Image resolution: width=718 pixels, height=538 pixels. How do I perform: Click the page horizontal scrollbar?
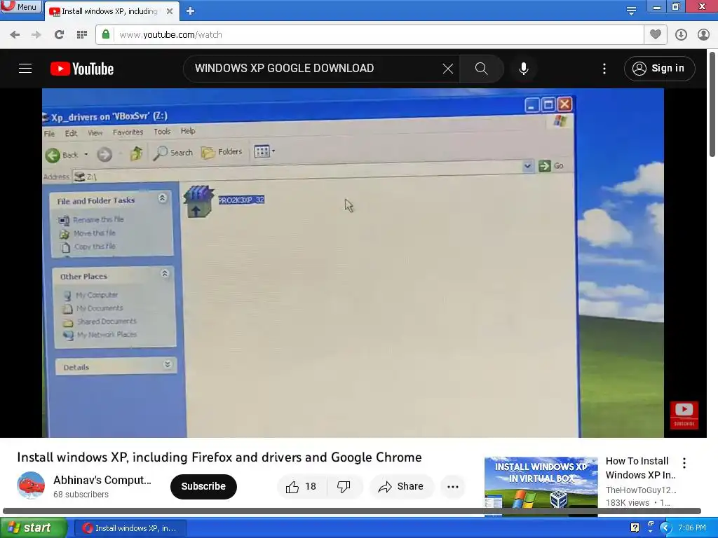[352, 511]
